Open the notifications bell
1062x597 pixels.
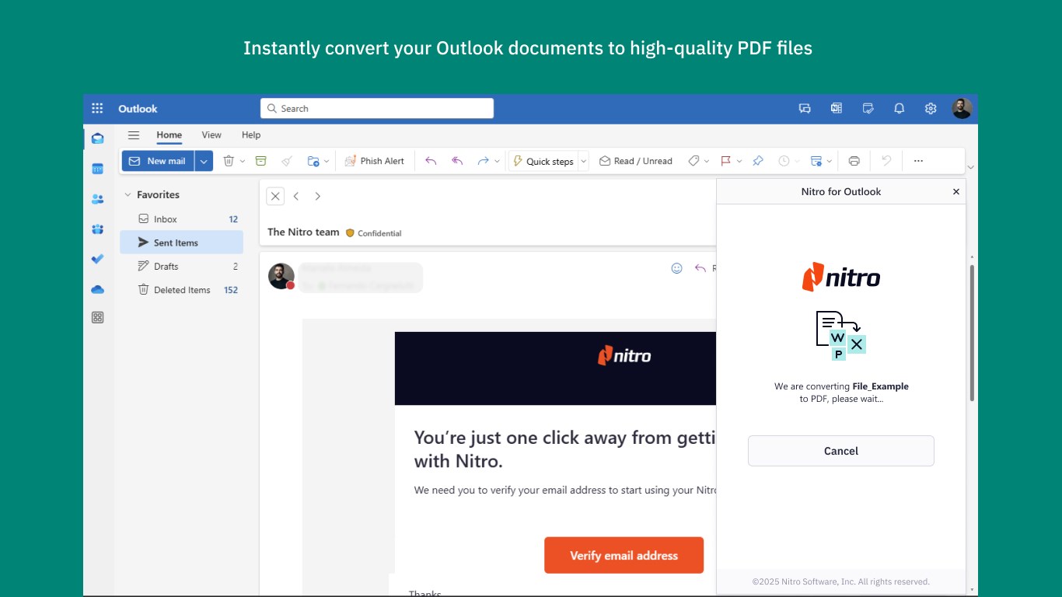(x=900, y=109)
